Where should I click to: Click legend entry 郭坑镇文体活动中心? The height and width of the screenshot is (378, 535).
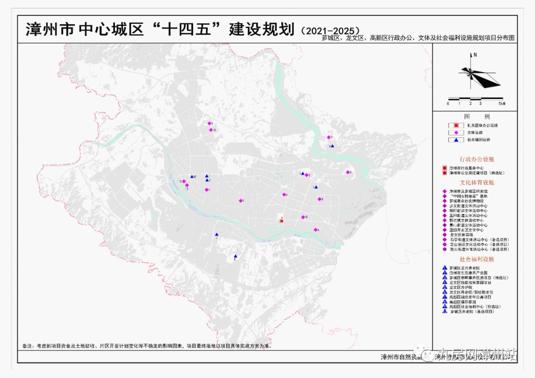pyautogui.click(x=466, y=220)
